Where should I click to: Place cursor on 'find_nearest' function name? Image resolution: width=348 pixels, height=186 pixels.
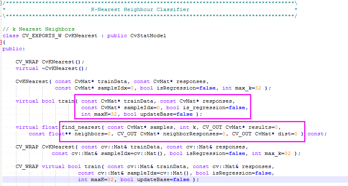[81, 127]
